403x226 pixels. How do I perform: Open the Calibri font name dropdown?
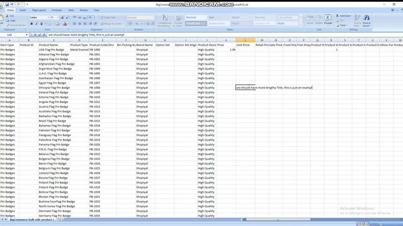(48, 18)
